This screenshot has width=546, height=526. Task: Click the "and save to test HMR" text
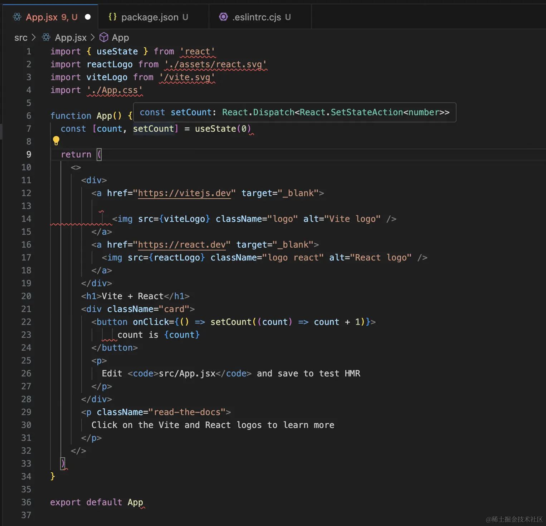[308, 374]
